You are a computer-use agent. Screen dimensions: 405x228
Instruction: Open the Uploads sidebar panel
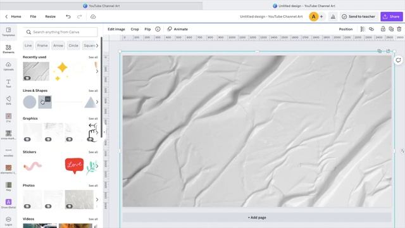(x=8, y=66)
